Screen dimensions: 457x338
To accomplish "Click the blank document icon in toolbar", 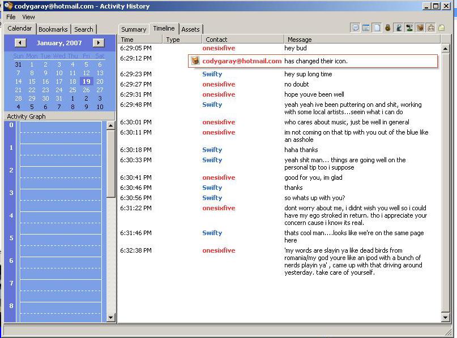I will [377, 28].
